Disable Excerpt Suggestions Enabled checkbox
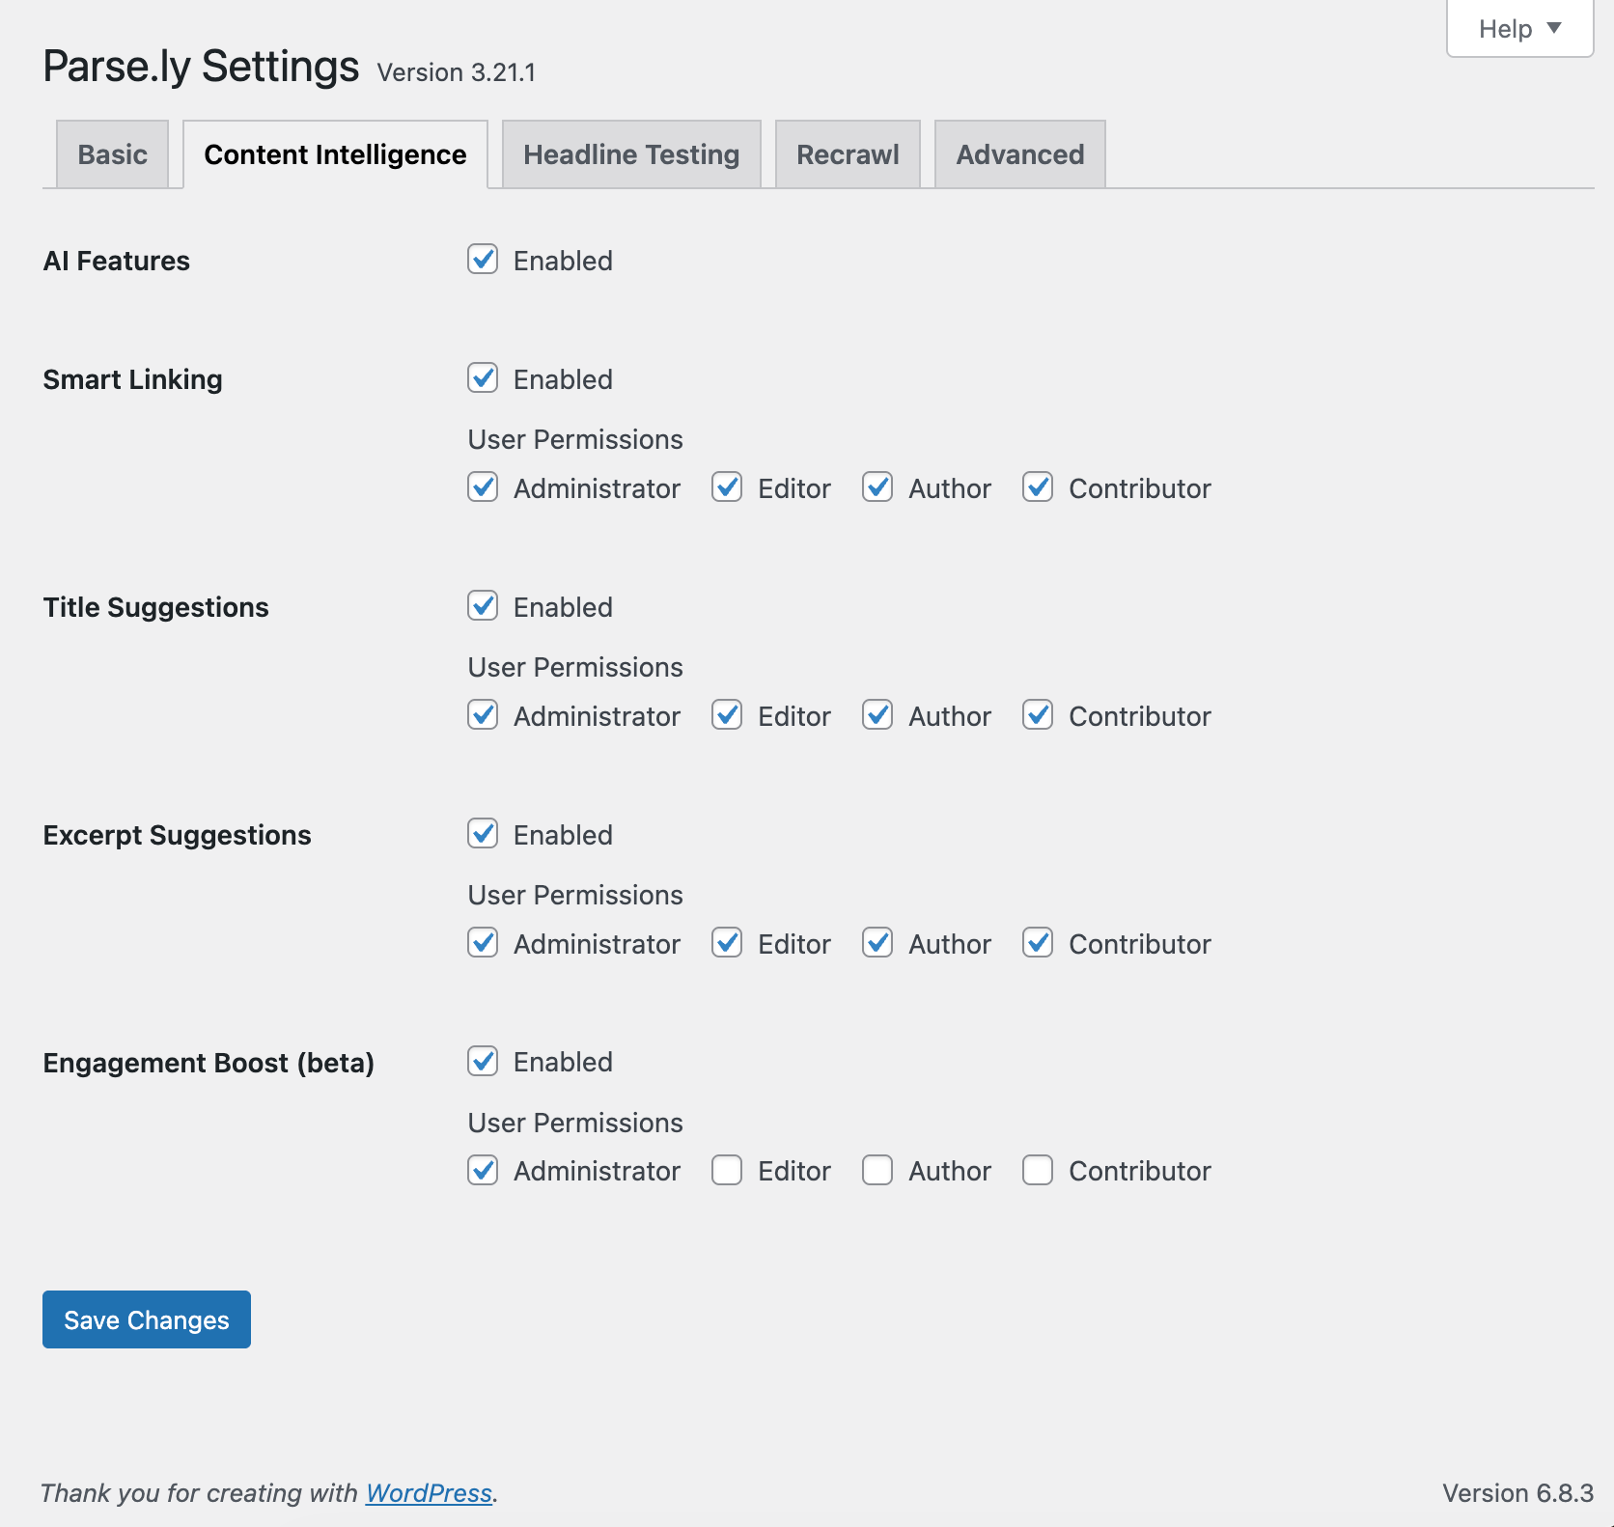The width and height of the screenshot is (1614, 1527). coord(483,834)
